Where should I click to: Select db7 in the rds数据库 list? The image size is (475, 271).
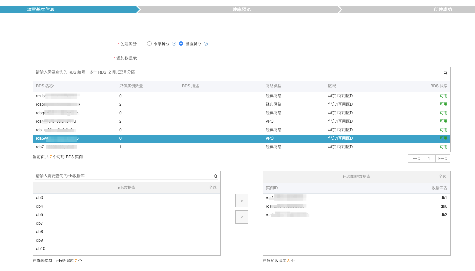click(127, 223)
